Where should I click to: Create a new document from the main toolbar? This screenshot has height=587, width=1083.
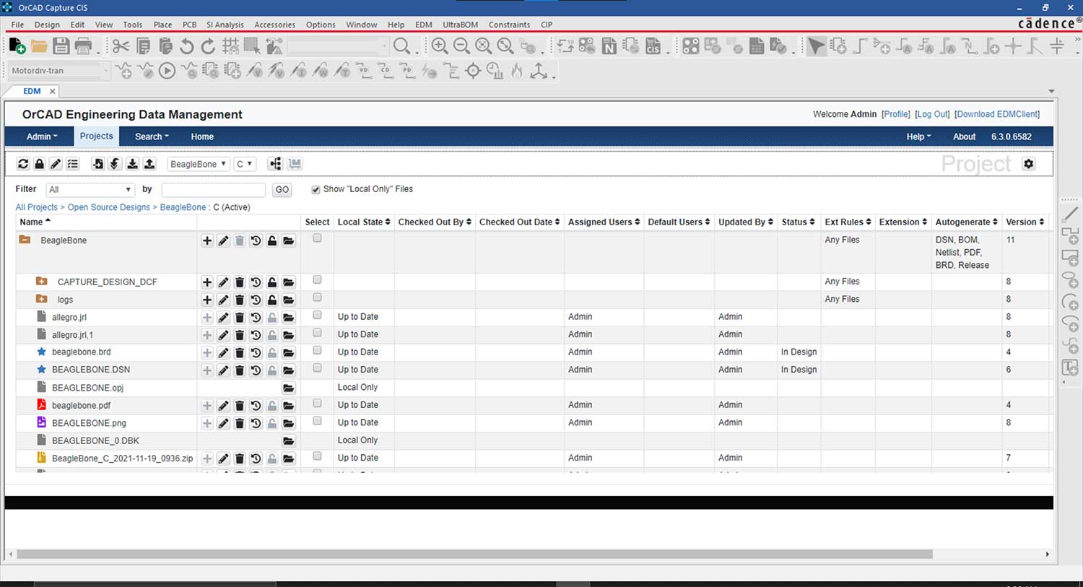click(x=17, y=46)
